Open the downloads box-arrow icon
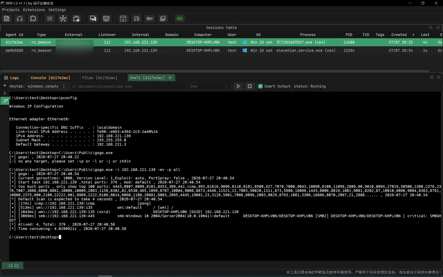 [x=123, y=18]
